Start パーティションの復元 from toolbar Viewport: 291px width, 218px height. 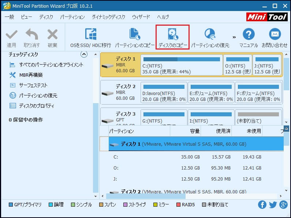point(210,35)
